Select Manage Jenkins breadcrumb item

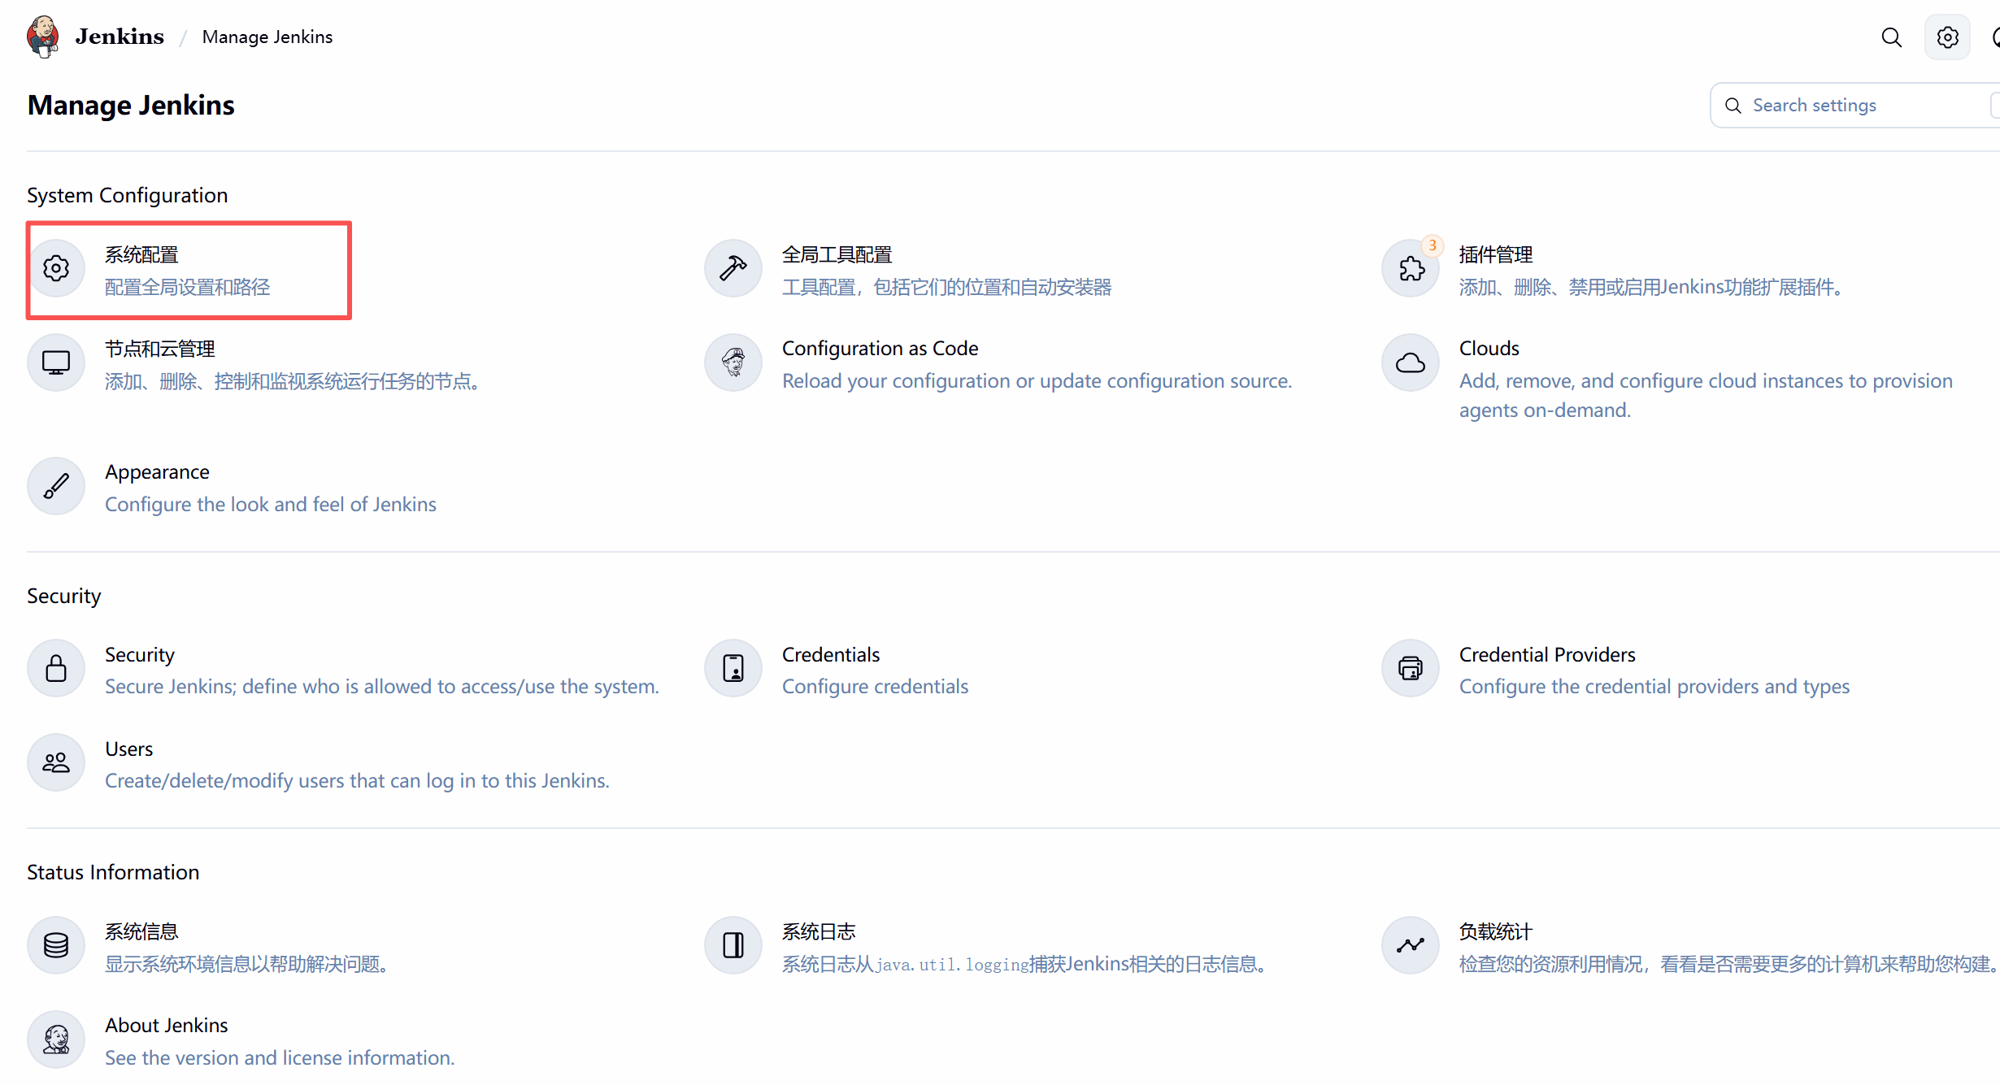(x=267, y=37)
